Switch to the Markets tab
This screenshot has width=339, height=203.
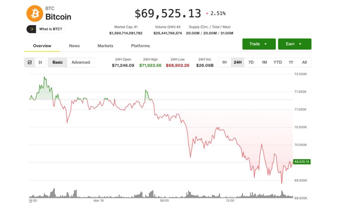[105, 46]
